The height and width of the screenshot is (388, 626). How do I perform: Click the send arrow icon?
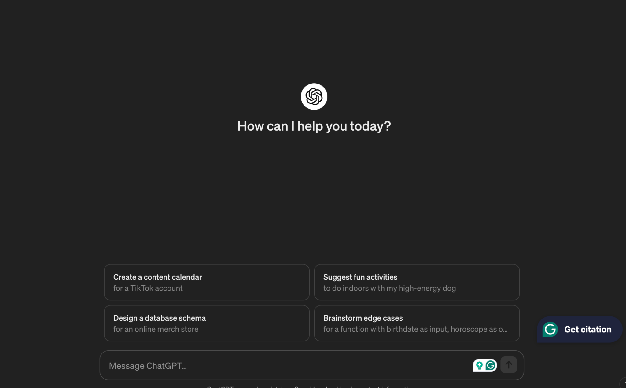[x=509, y=365]
